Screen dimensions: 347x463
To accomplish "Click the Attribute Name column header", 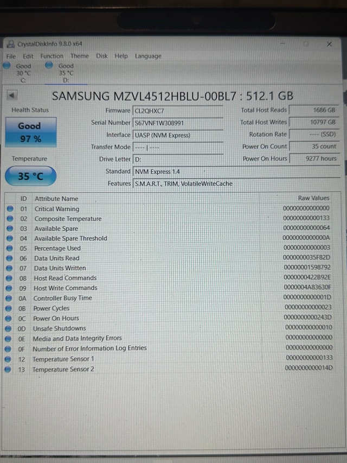I will point(56,199).
